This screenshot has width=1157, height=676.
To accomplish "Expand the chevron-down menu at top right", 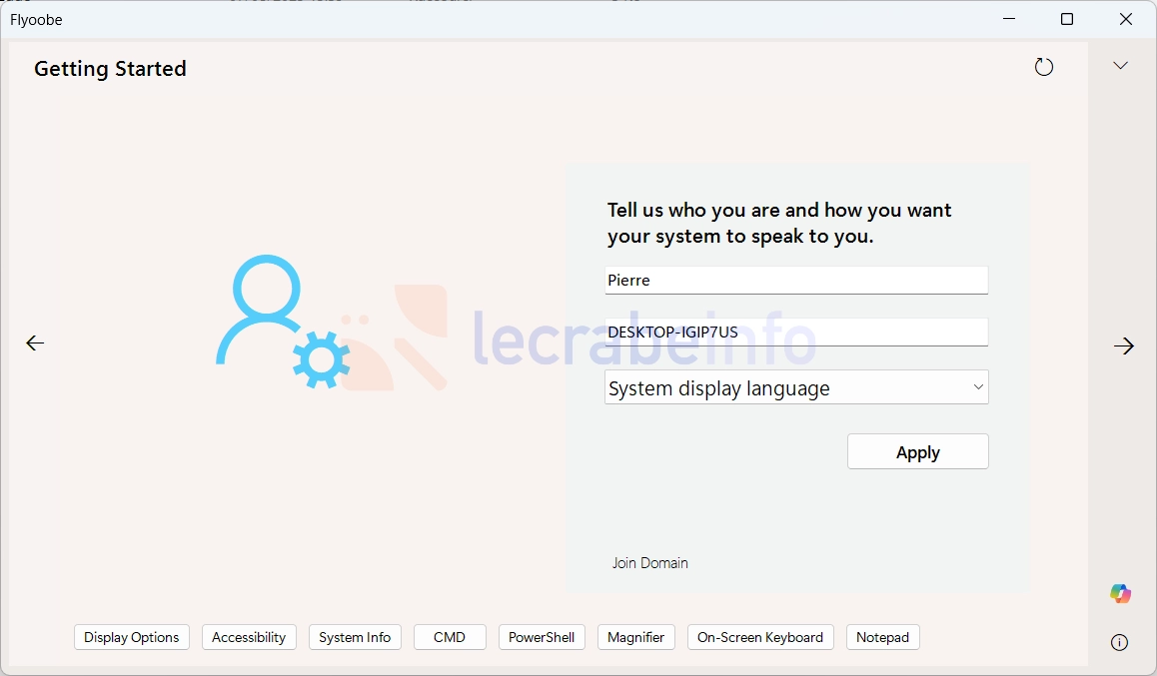I will (1120, 66).
